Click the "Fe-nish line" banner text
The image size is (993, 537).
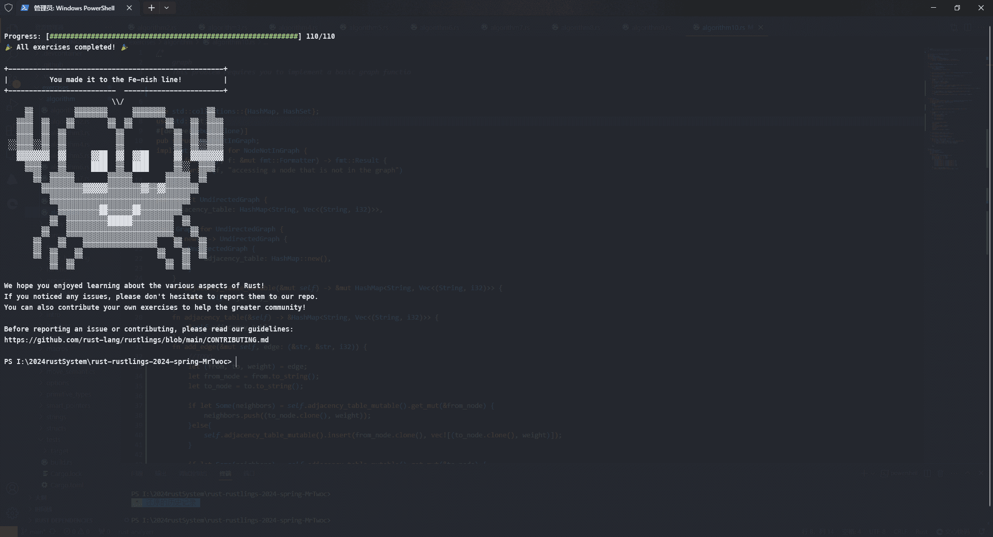tap(115, 80)
